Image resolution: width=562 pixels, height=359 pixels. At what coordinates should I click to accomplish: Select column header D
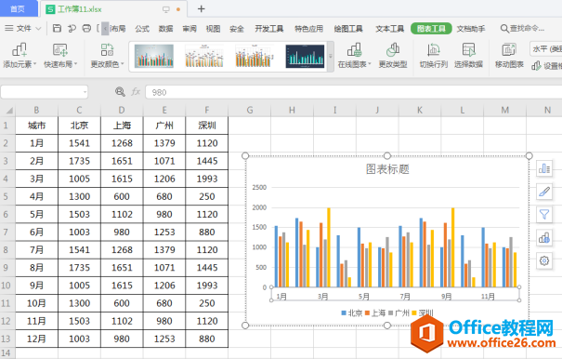tap(122, 110)
